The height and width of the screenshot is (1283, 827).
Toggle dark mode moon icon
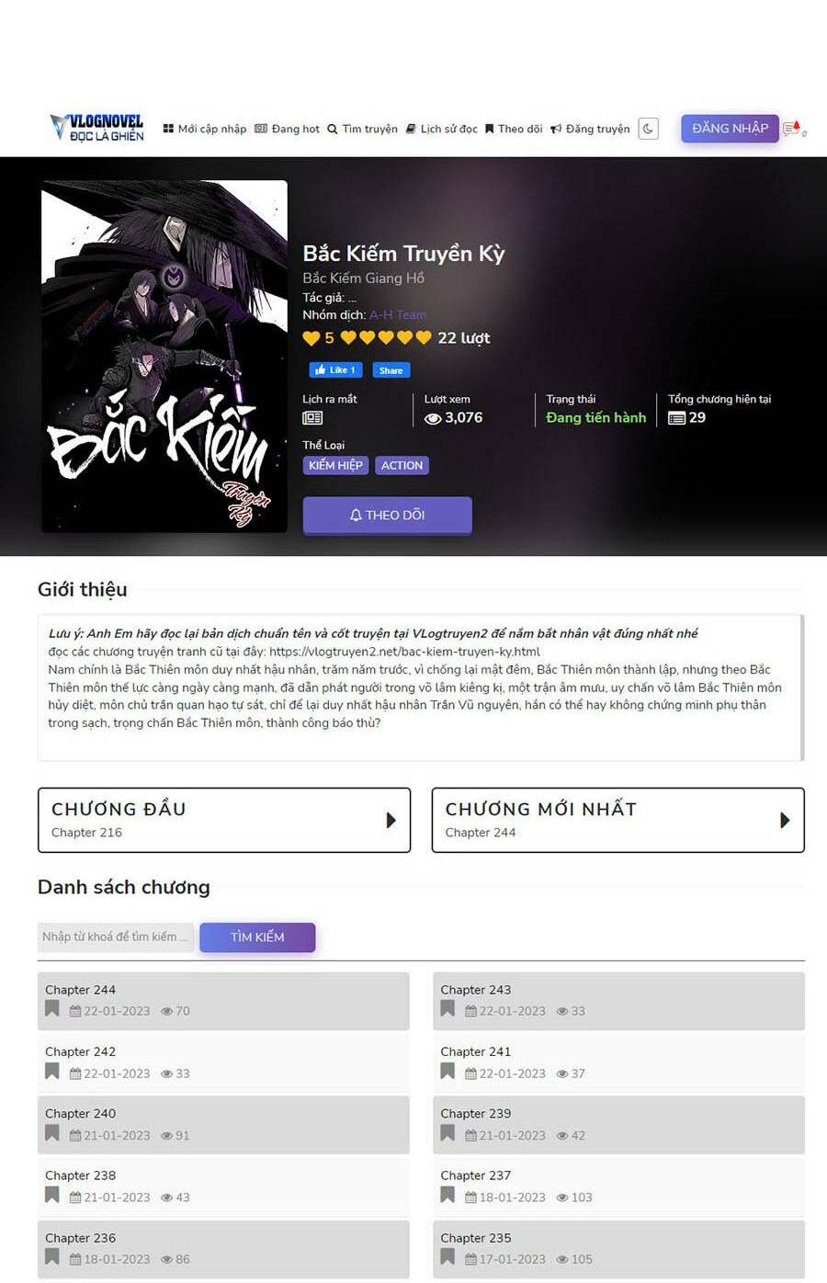click(648, 129)
